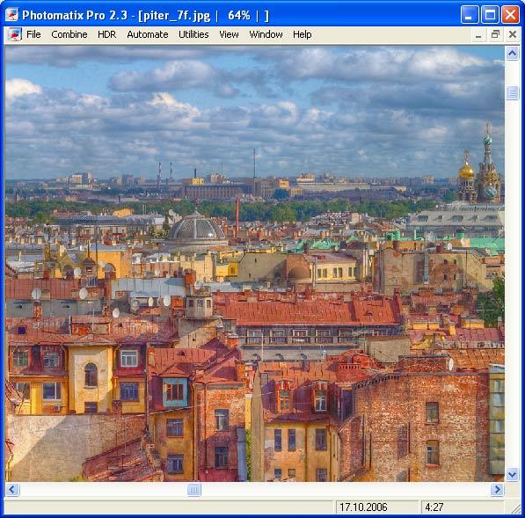Screen dimensions: 525x518
Task: Click the document icon left of File menu
Action: point(14,34)
